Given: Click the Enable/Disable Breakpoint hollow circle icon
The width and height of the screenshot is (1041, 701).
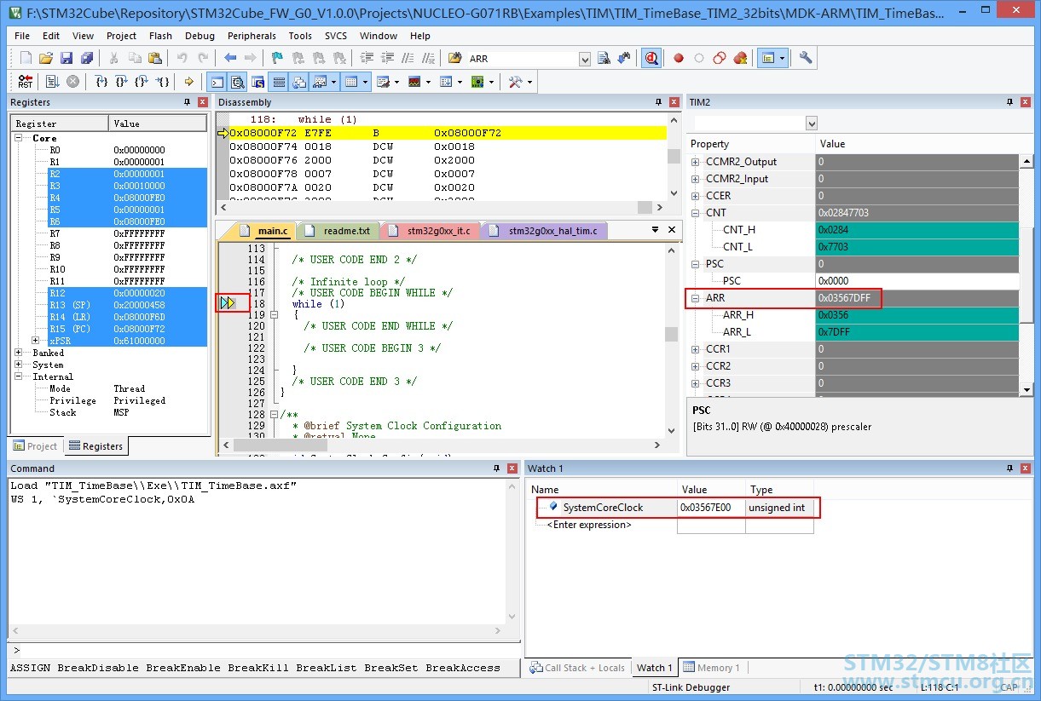Looking at the screenshot, I should click(x=699, y=58).
